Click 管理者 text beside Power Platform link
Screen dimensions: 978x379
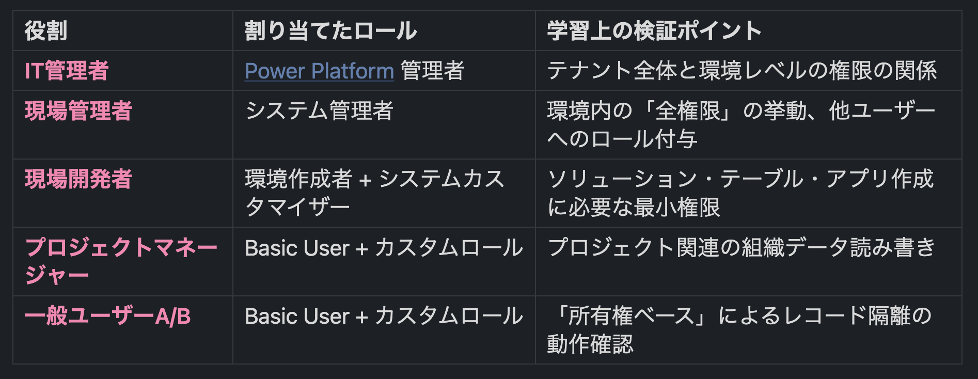pyautogui.click(x=432, y=71)
